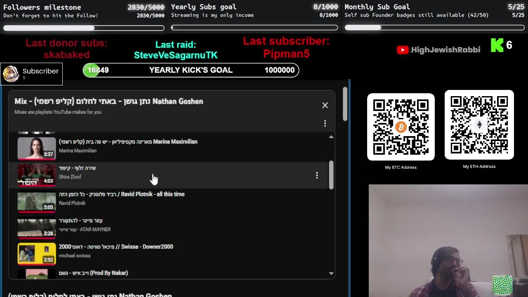Click the 'SteveVeSagarnuTK' last raid name
This screenshot has width=528, height=297.
point(176,55)
